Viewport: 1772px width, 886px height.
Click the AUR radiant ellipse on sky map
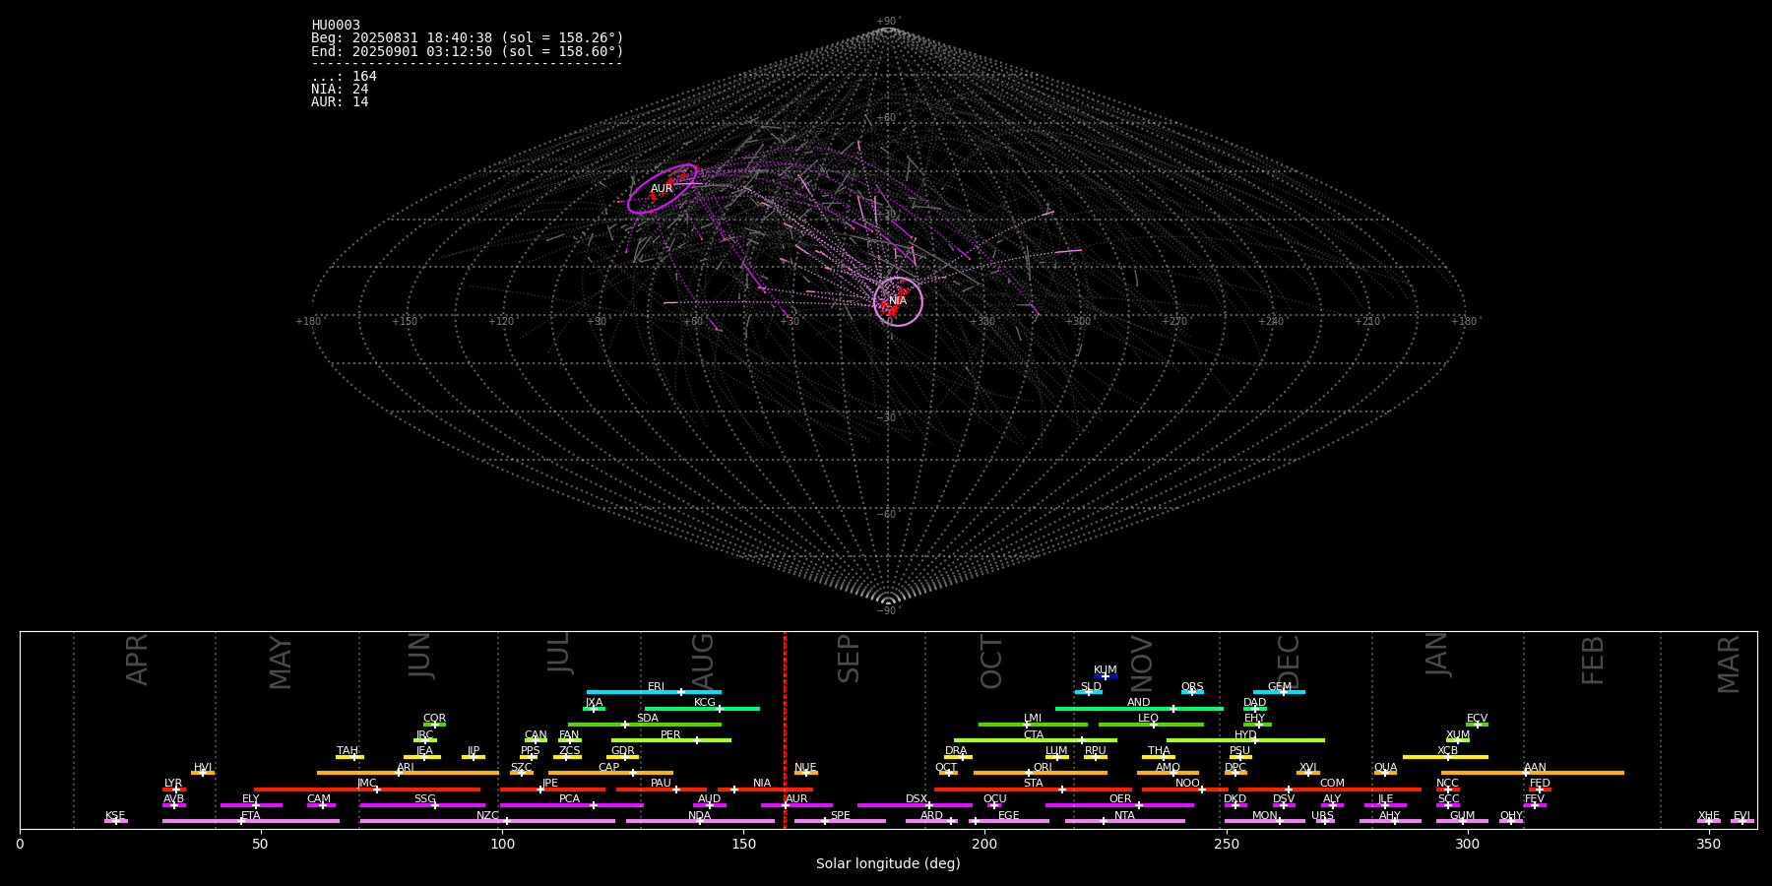click(663, 189)
